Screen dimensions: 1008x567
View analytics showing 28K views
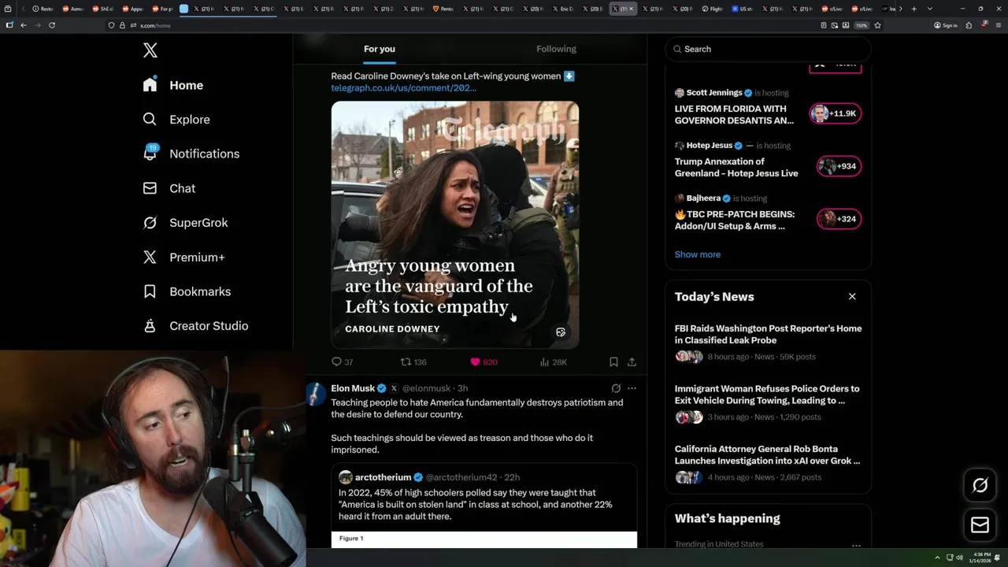(x=554, y=362)
